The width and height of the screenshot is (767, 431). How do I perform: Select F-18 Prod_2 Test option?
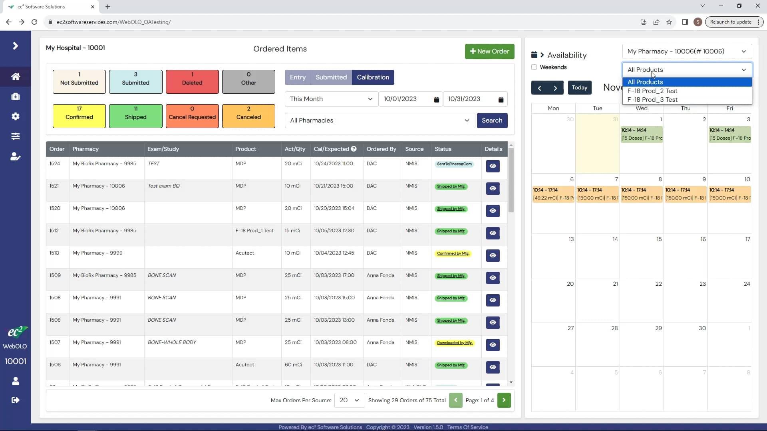pos(652,91)
